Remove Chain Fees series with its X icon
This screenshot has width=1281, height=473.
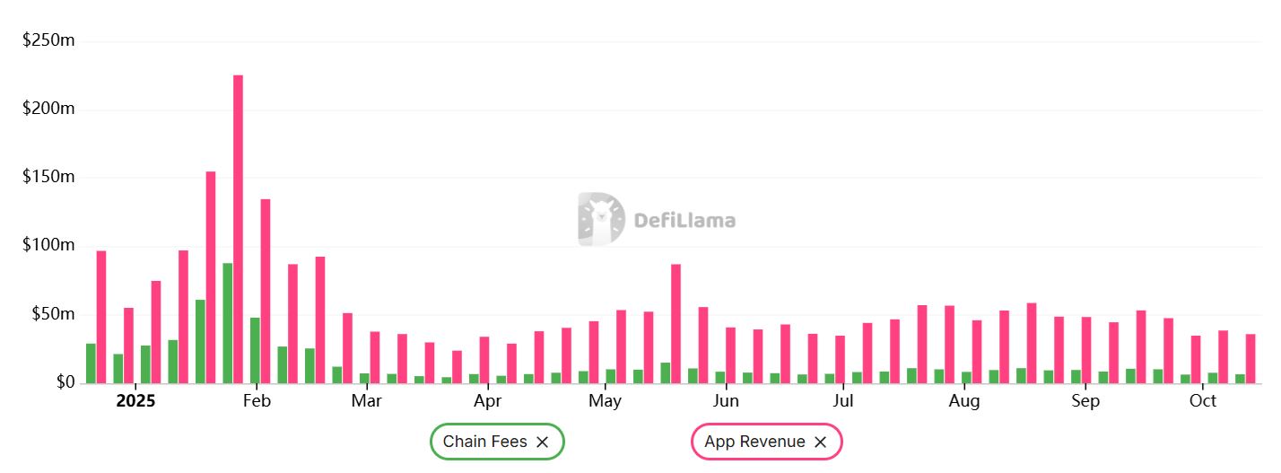[542, 442]
